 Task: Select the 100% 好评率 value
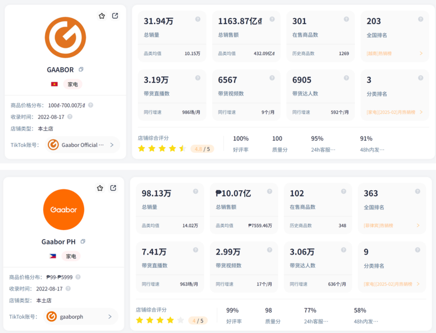(x=241, y=139)
